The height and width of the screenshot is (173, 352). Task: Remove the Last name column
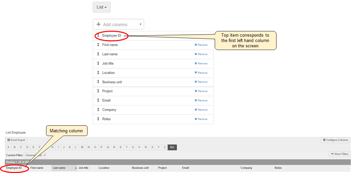click(201, 54)
